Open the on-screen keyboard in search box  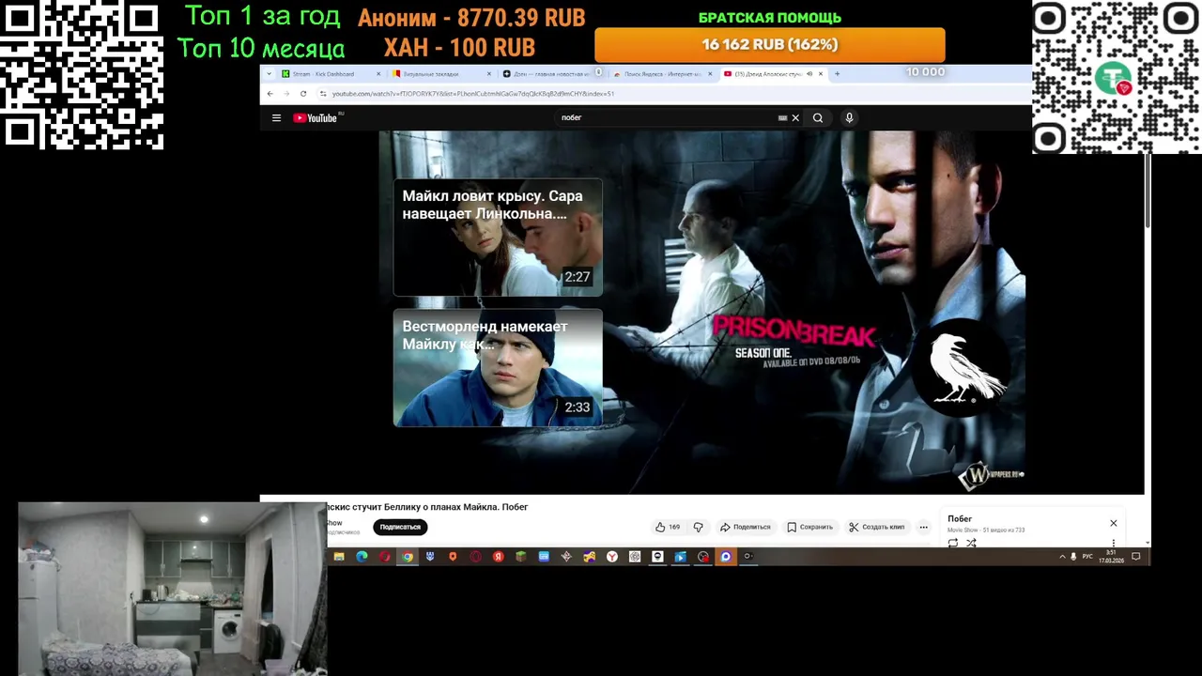[782, 118]
